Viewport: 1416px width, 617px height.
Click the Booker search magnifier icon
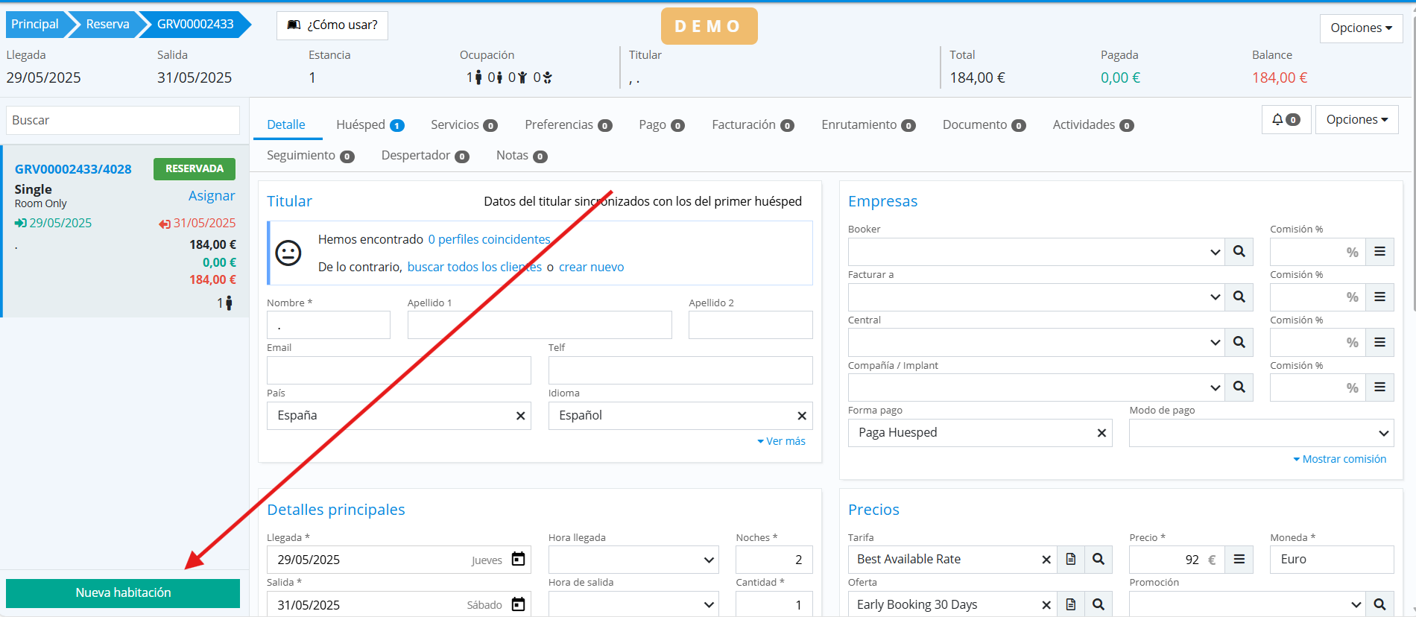(1239, 252)
